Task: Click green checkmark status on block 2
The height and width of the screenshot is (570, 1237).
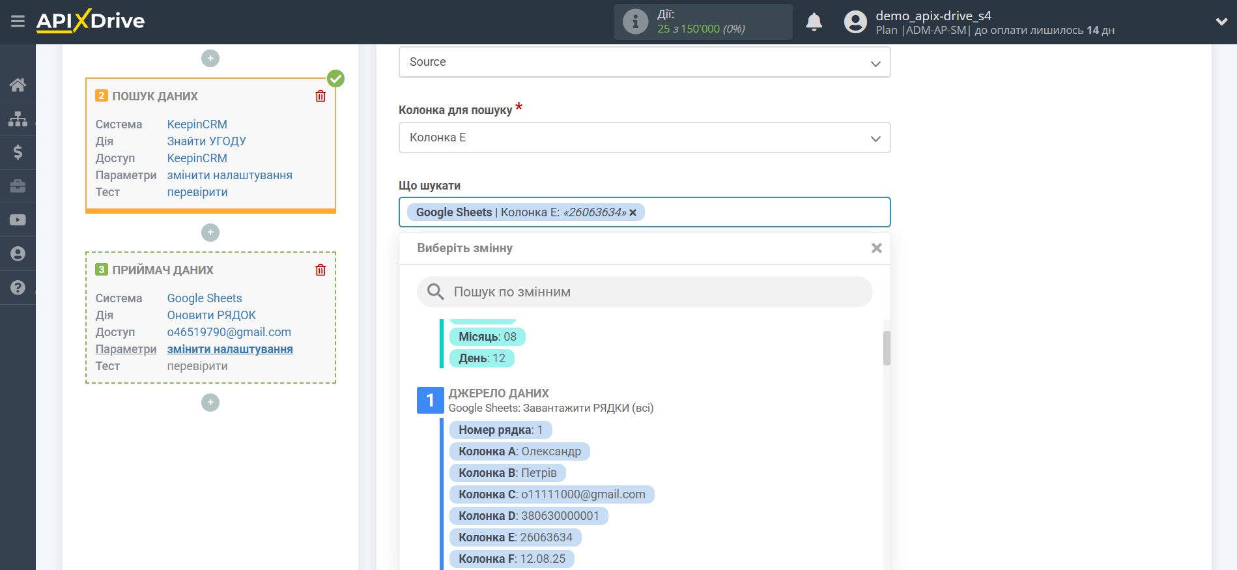Action: (x=335, y=79)
